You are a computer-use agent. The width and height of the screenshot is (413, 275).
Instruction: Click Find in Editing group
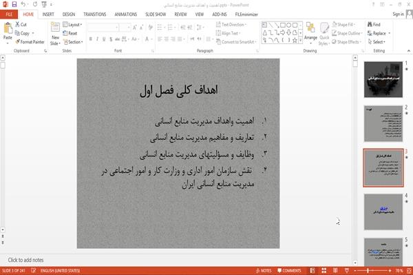pyautogui.click(x=374, y=25)
